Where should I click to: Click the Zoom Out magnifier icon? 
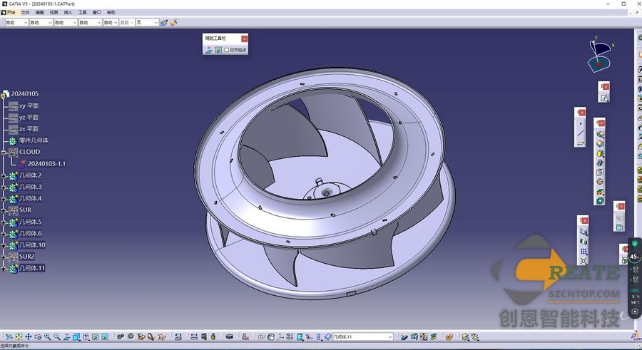pos(57,337)
